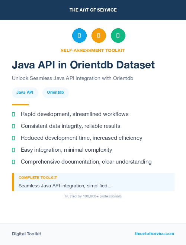This screenshot has height=245, width=186.
Task: Select the Java API tag pill
Action: pyautogui.click(x=25, y=93)
